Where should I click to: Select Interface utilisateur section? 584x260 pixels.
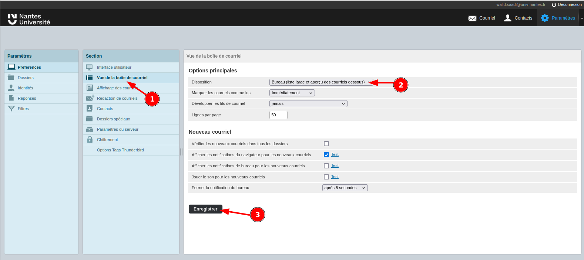pos(114,67)
